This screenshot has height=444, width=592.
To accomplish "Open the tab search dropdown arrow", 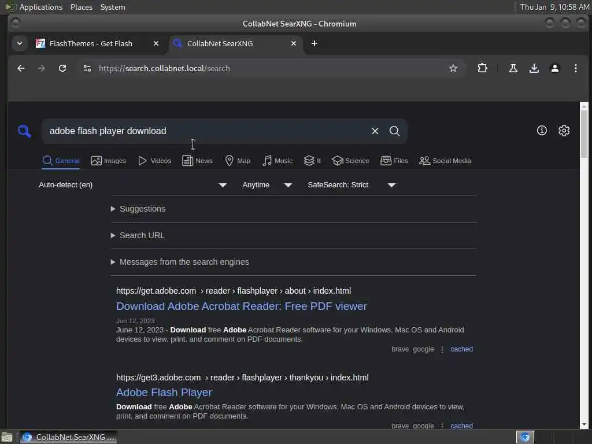I will coord(20,43).
